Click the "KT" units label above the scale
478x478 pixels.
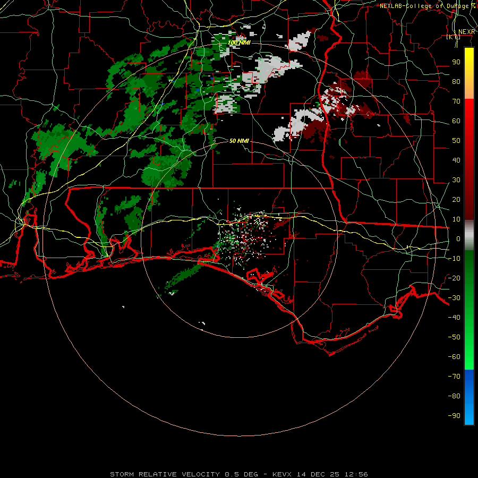454,37
